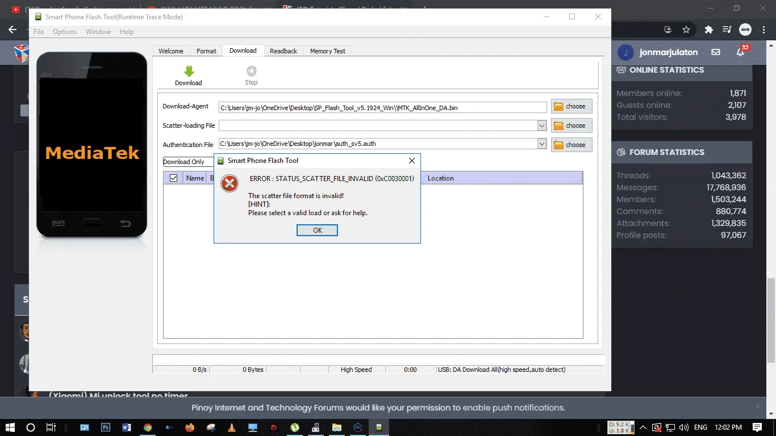Image resolution: width=776 pixels, height=436 pixels.
Task: Click choose next to Scatter-loading File
Action: pos(571,125)
